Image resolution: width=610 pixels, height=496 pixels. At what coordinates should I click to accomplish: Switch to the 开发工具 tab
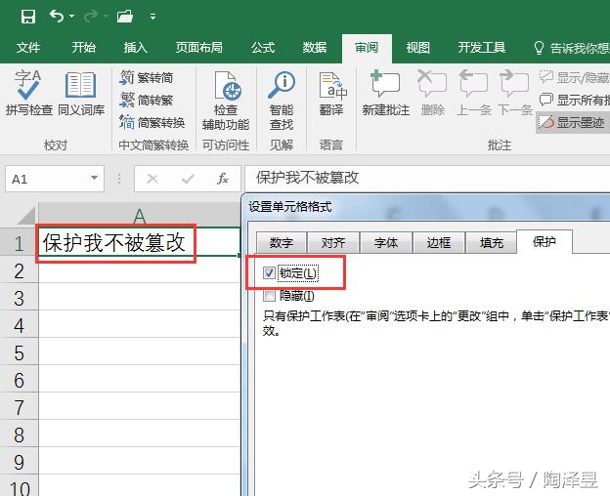(x=481, y=48)
